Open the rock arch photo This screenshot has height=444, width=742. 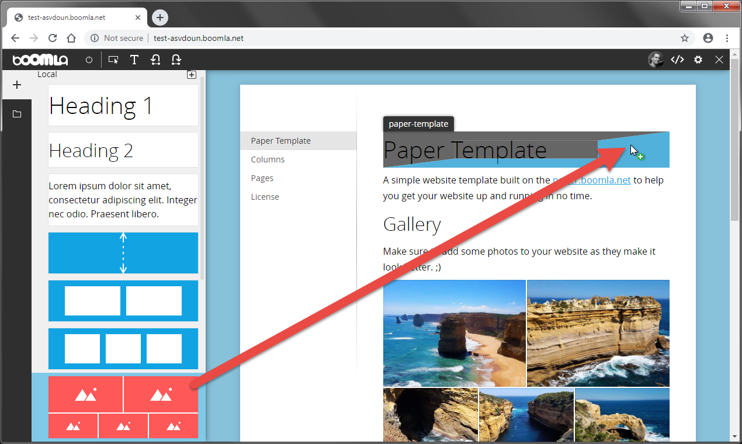click(x=622, y=415)
